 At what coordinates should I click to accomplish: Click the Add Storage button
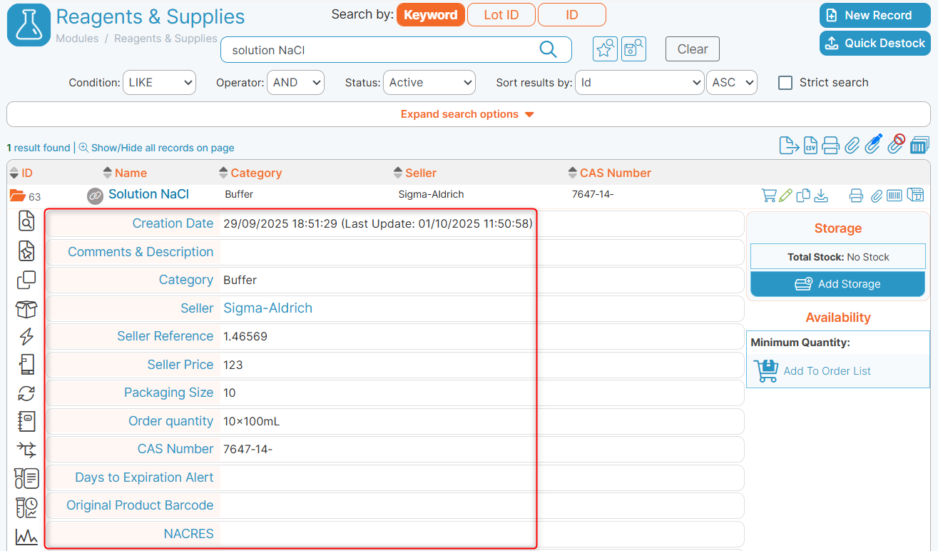pyautogui.click(x=838, y=284)
